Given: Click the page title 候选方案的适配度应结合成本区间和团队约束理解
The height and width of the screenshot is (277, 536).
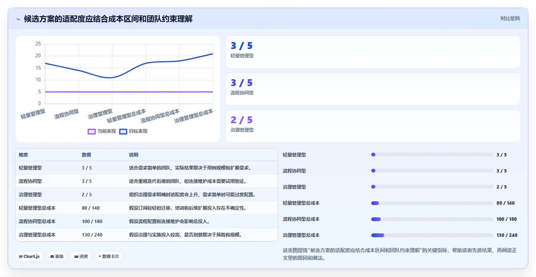Looking at the screenshot, I should click(x=108, y=19).
